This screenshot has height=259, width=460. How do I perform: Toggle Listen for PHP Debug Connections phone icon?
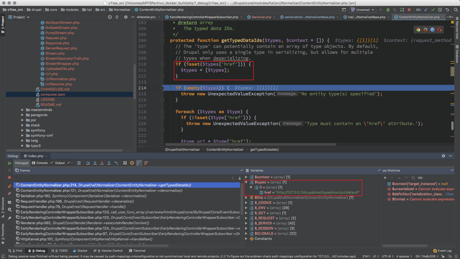click(402, 10)
